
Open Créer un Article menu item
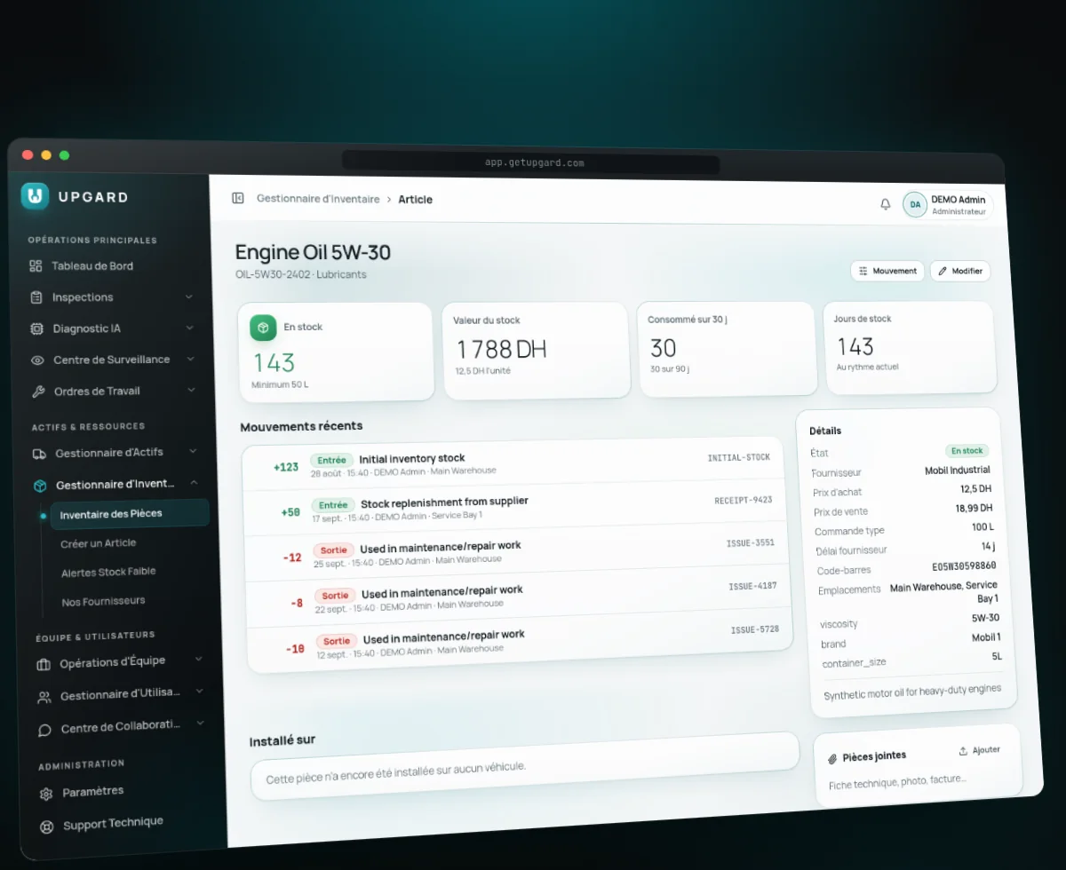pos(99,543)
